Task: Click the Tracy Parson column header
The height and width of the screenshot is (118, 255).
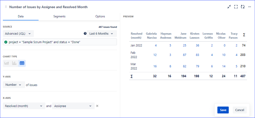Action: pos(234,36)
